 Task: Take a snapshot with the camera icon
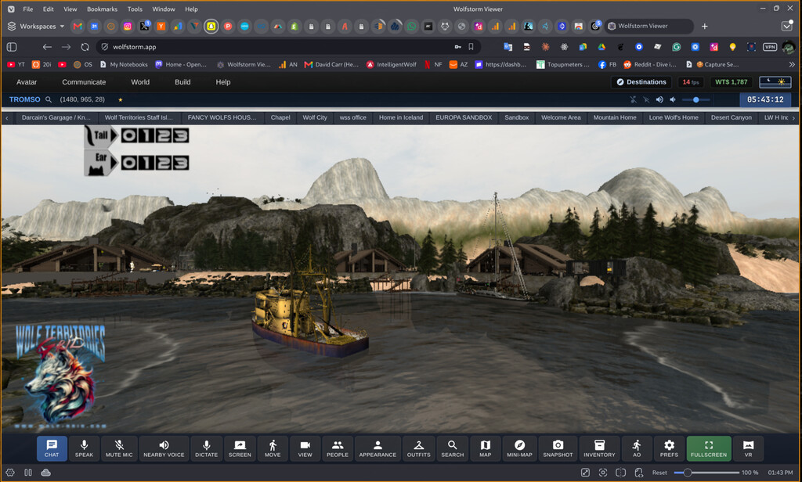click(x=558, y=448)
